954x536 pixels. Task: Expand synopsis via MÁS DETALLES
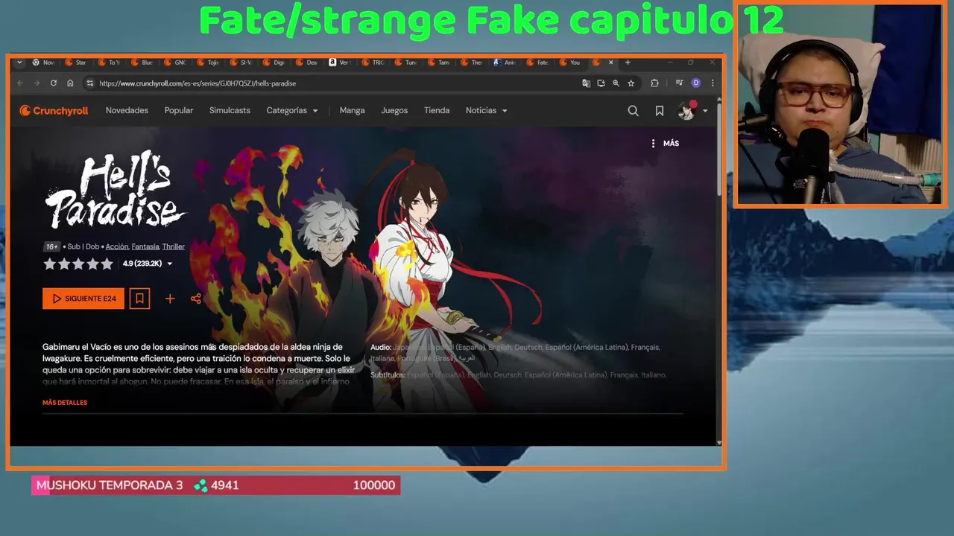tap(65, 403)
